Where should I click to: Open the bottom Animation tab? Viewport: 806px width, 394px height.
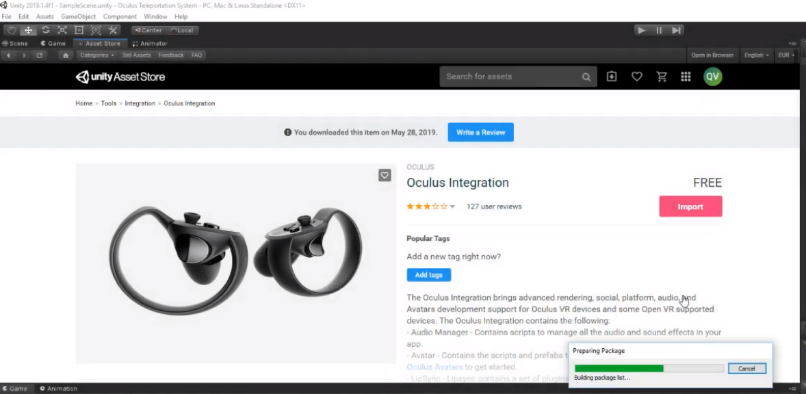(58, 389)
